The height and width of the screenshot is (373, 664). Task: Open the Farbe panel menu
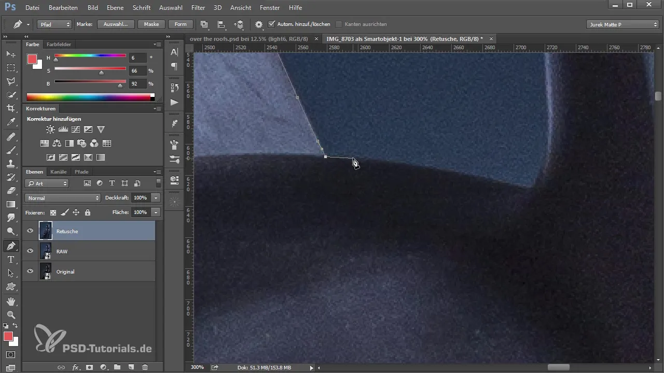[157, 45]
